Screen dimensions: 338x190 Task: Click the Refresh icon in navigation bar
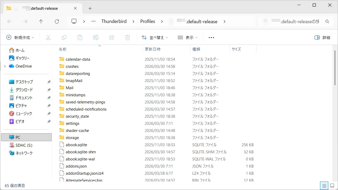pyautogui.click(x=57, y=22)
